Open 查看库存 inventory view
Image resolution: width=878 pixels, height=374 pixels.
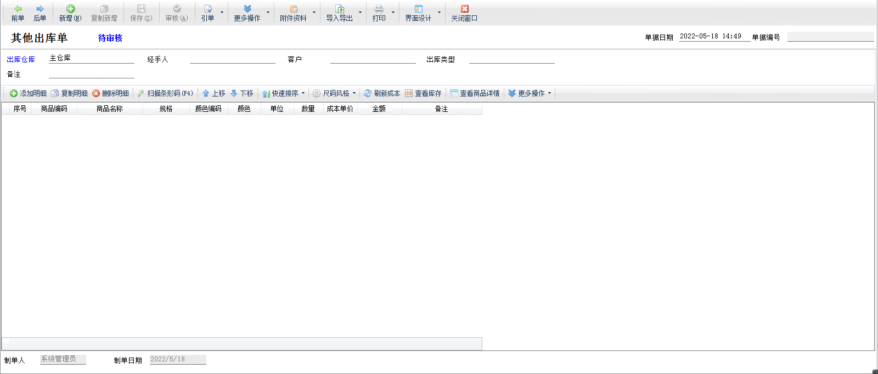[423, 93]
